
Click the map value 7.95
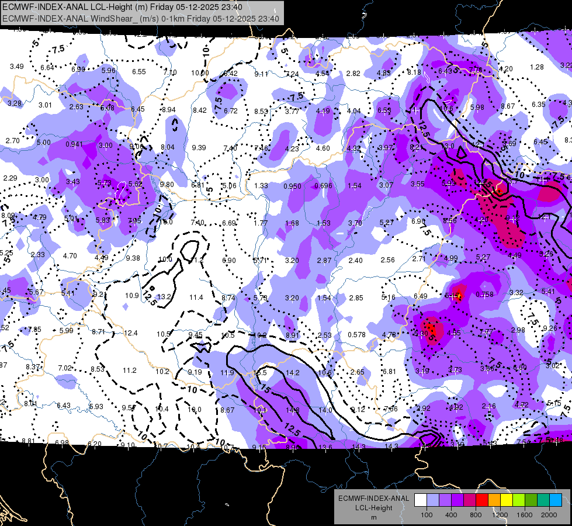click(134, 221)
